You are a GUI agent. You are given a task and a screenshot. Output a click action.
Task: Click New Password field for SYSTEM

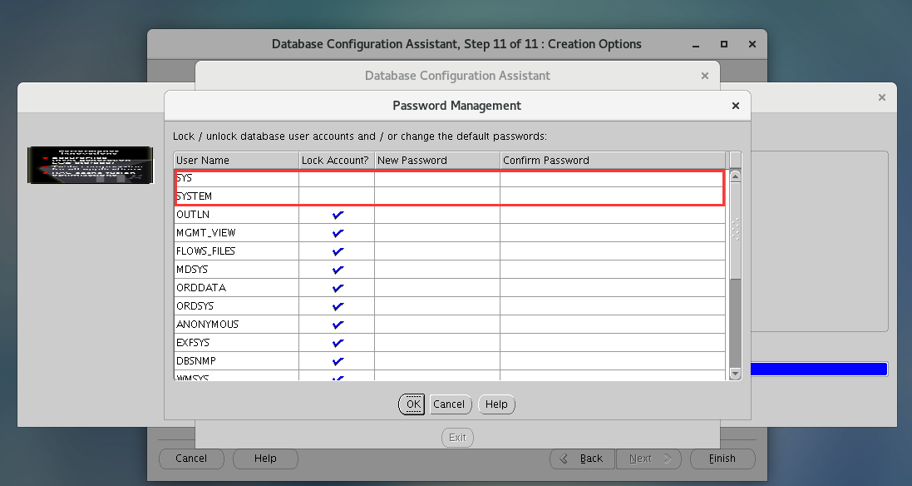coord(437,196)
